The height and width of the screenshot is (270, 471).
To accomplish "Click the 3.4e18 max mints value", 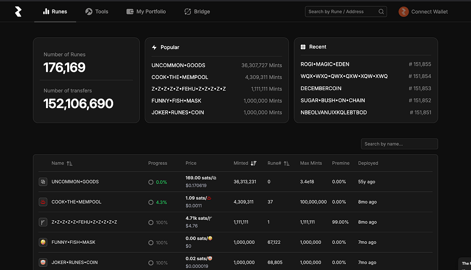I will 307,182.
